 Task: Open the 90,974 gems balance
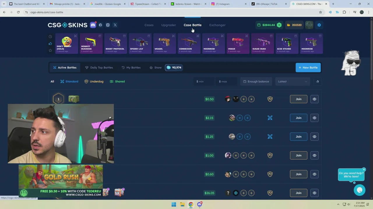click(x=174, y=68)
